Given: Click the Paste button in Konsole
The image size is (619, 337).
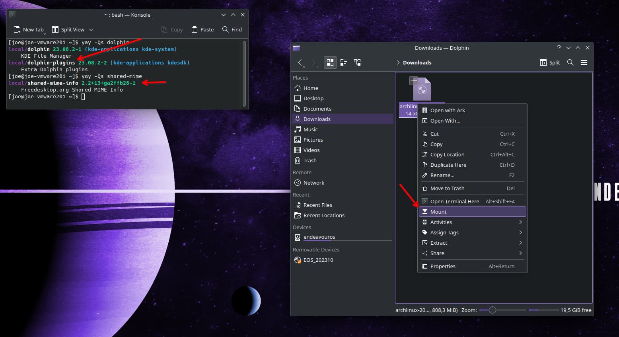Looking at the screenshot, I should (202, 29).
